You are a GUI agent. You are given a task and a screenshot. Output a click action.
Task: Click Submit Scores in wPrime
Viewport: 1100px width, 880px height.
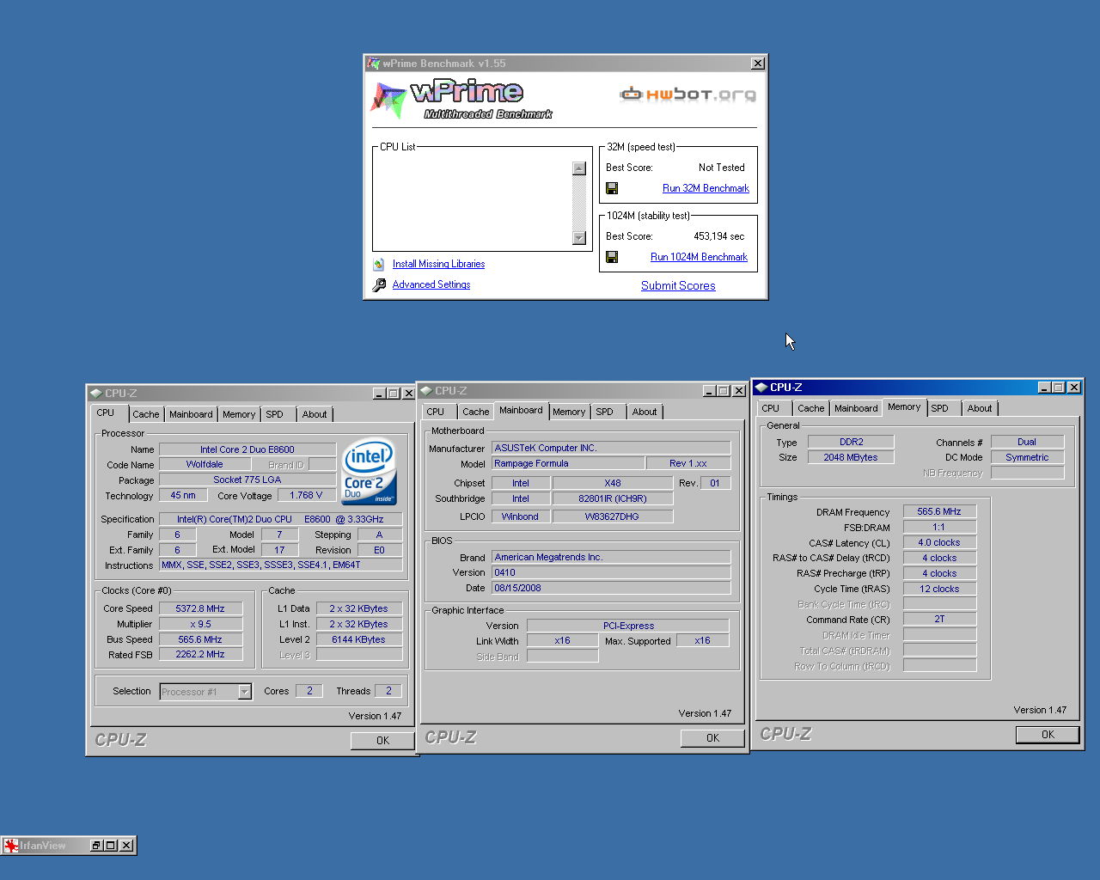tap(678, 286)
